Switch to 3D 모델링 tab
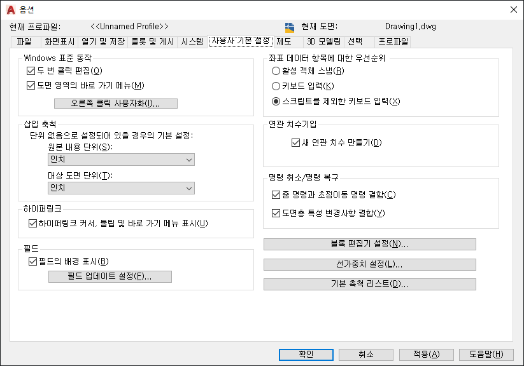 point(323,42)
